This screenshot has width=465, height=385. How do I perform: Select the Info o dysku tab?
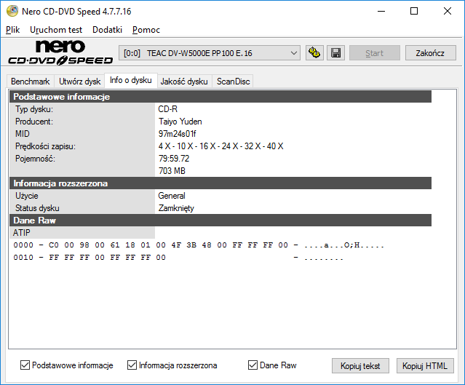pos(131,80)
